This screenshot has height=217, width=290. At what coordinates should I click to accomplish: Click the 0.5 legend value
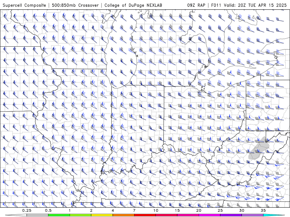pos(48,210)
